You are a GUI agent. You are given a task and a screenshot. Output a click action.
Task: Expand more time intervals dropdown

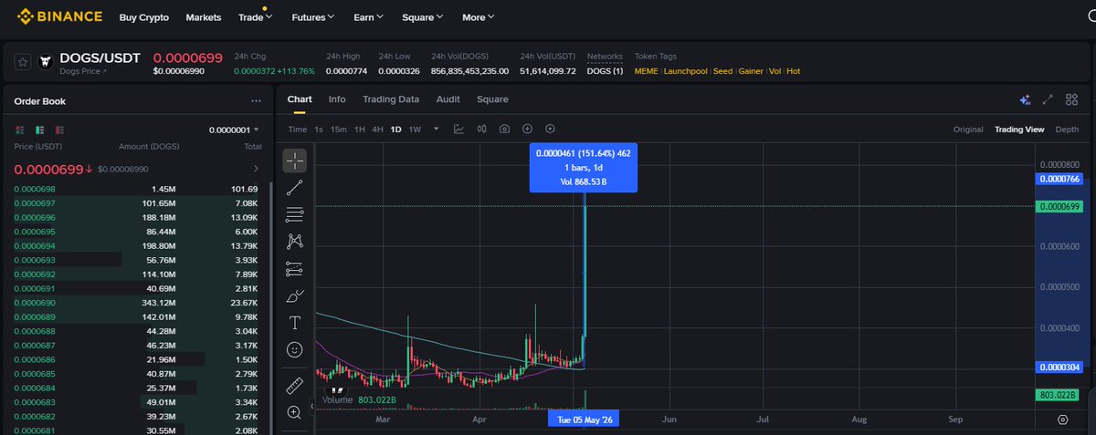pyautogui.click(x=437, y=129)
